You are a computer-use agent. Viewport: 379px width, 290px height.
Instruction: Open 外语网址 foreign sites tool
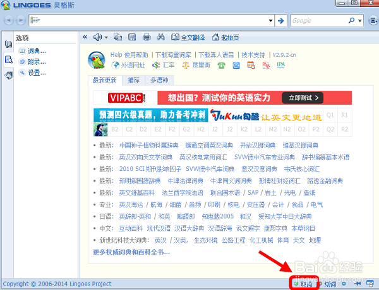(128, 65)
